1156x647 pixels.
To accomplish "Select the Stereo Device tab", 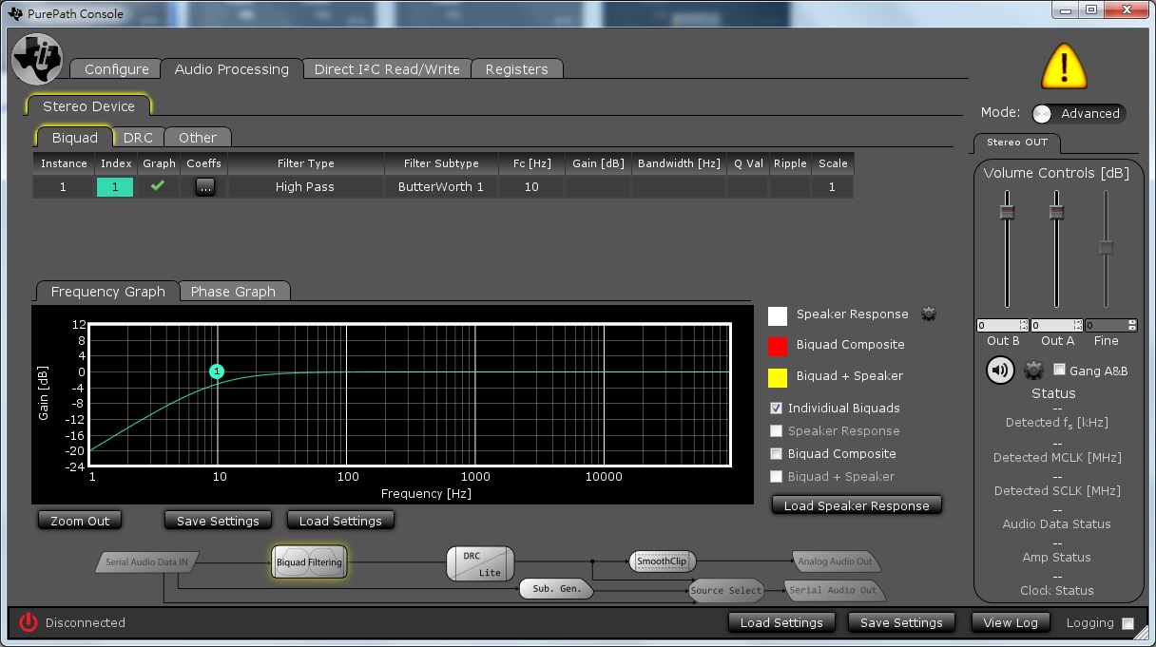I will [88, 106].
